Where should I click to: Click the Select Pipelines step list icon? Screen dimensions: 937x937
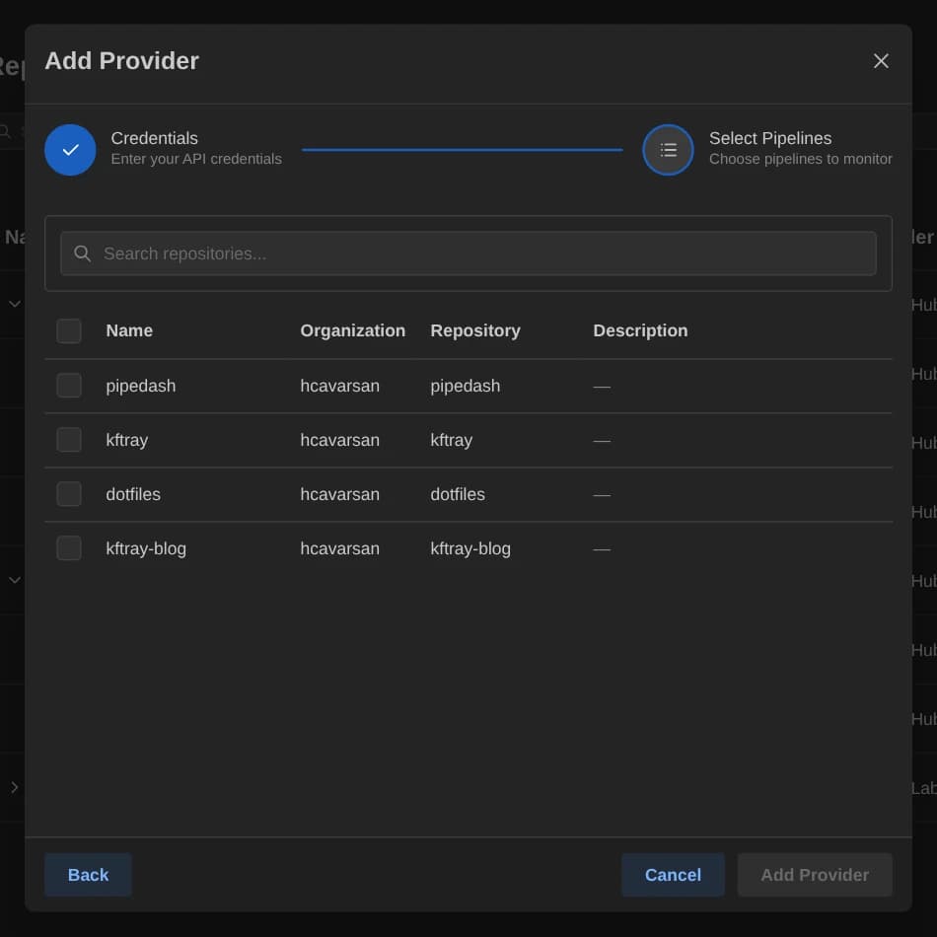pyautogui.click(x=668, y=150)
